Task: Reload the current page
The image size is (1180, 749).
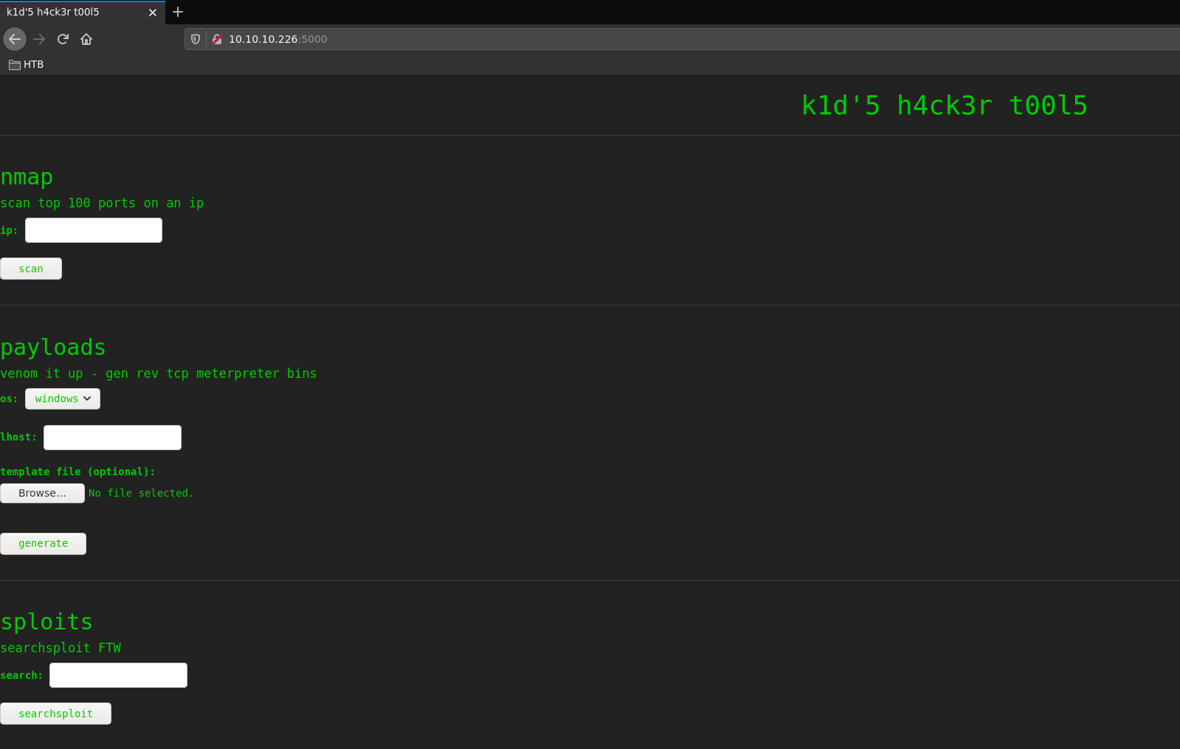Action: 63,39
